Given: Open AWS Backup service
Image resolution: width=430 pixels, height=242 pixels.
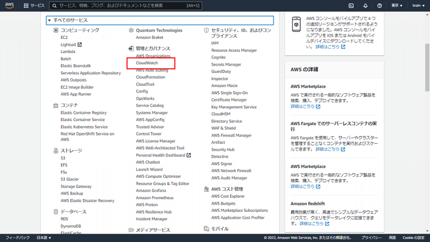Looking at the screenshot, I should 72,193.
